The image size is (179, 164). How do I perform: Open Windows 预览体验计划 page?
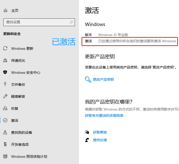(29, 156)
